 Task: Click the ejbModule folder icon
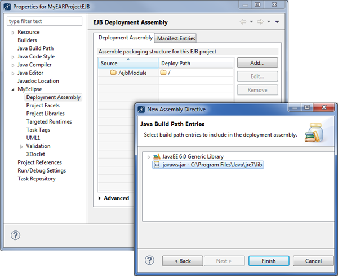(113, 73)
